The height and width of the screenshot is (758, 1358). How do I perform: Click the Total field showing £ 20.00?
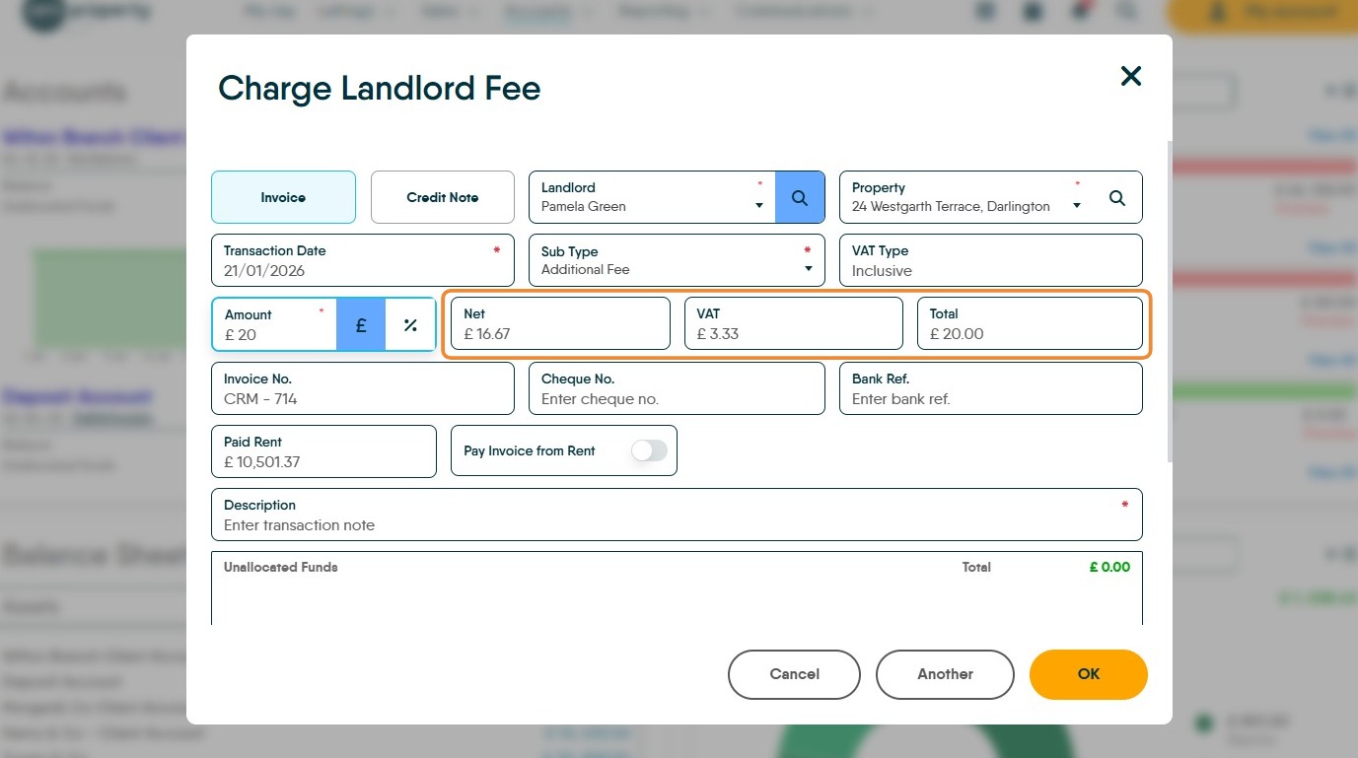coord(1030,323)
